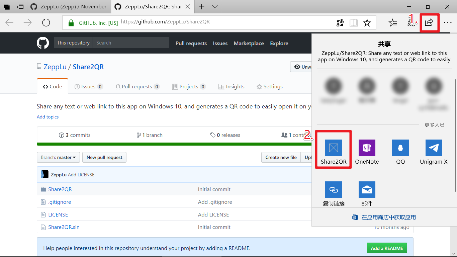Click Add .gitignore commit message

pyautogui.click(x=215, y=202)
